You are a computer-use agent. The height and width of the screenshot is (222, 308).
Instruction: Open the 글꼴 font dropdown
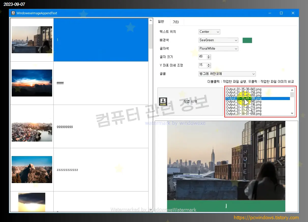point(227,74)
